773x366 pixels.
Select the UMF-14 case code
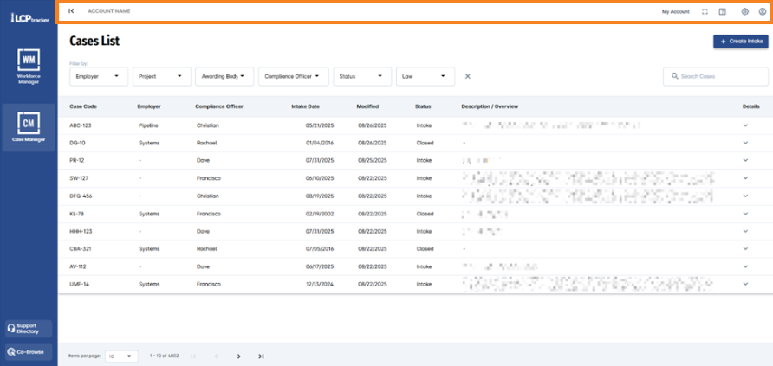pyautogui.click(x=80, y=285)
